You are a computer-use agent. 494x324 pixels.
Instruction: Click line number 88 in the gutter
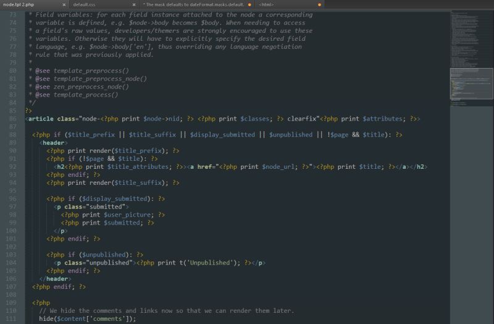pyautogui.click(x=12, y=135)
